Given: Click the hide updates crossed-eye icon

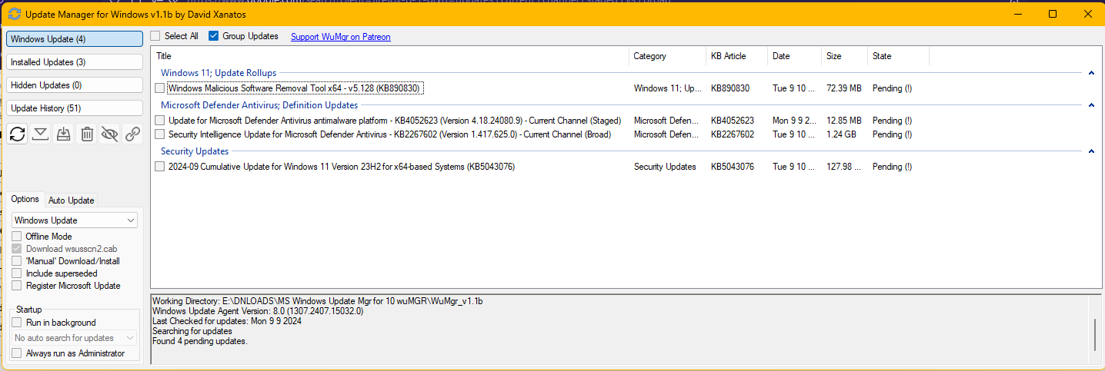Looking at the screenshot, I should (110, 134).
